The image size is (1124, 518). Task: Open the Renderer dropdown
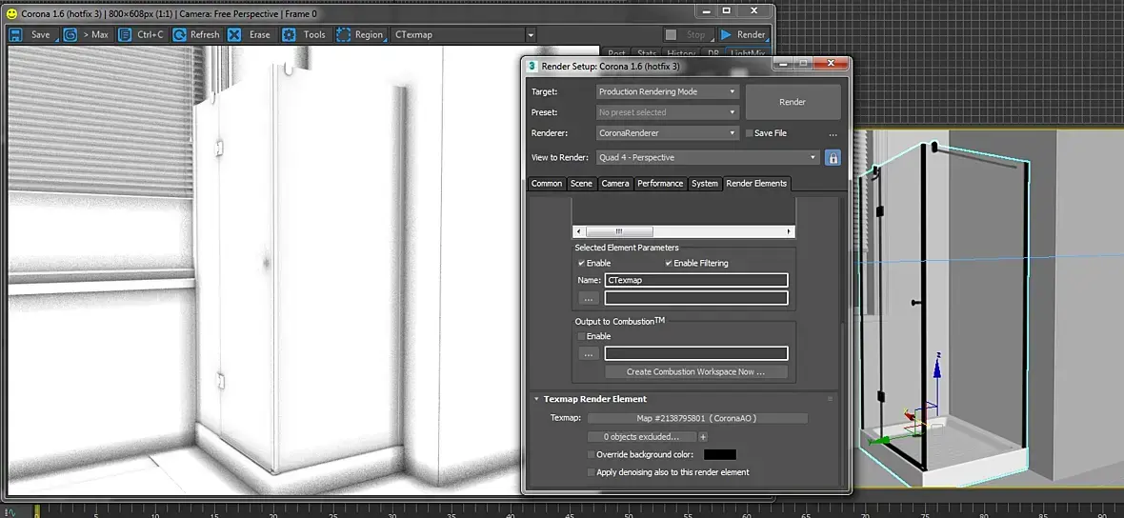click(x=668, y=133)
